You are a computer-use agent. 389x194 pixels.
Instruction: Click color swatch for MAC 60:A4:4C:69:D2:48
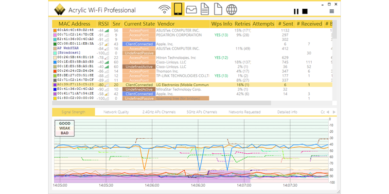54,31
